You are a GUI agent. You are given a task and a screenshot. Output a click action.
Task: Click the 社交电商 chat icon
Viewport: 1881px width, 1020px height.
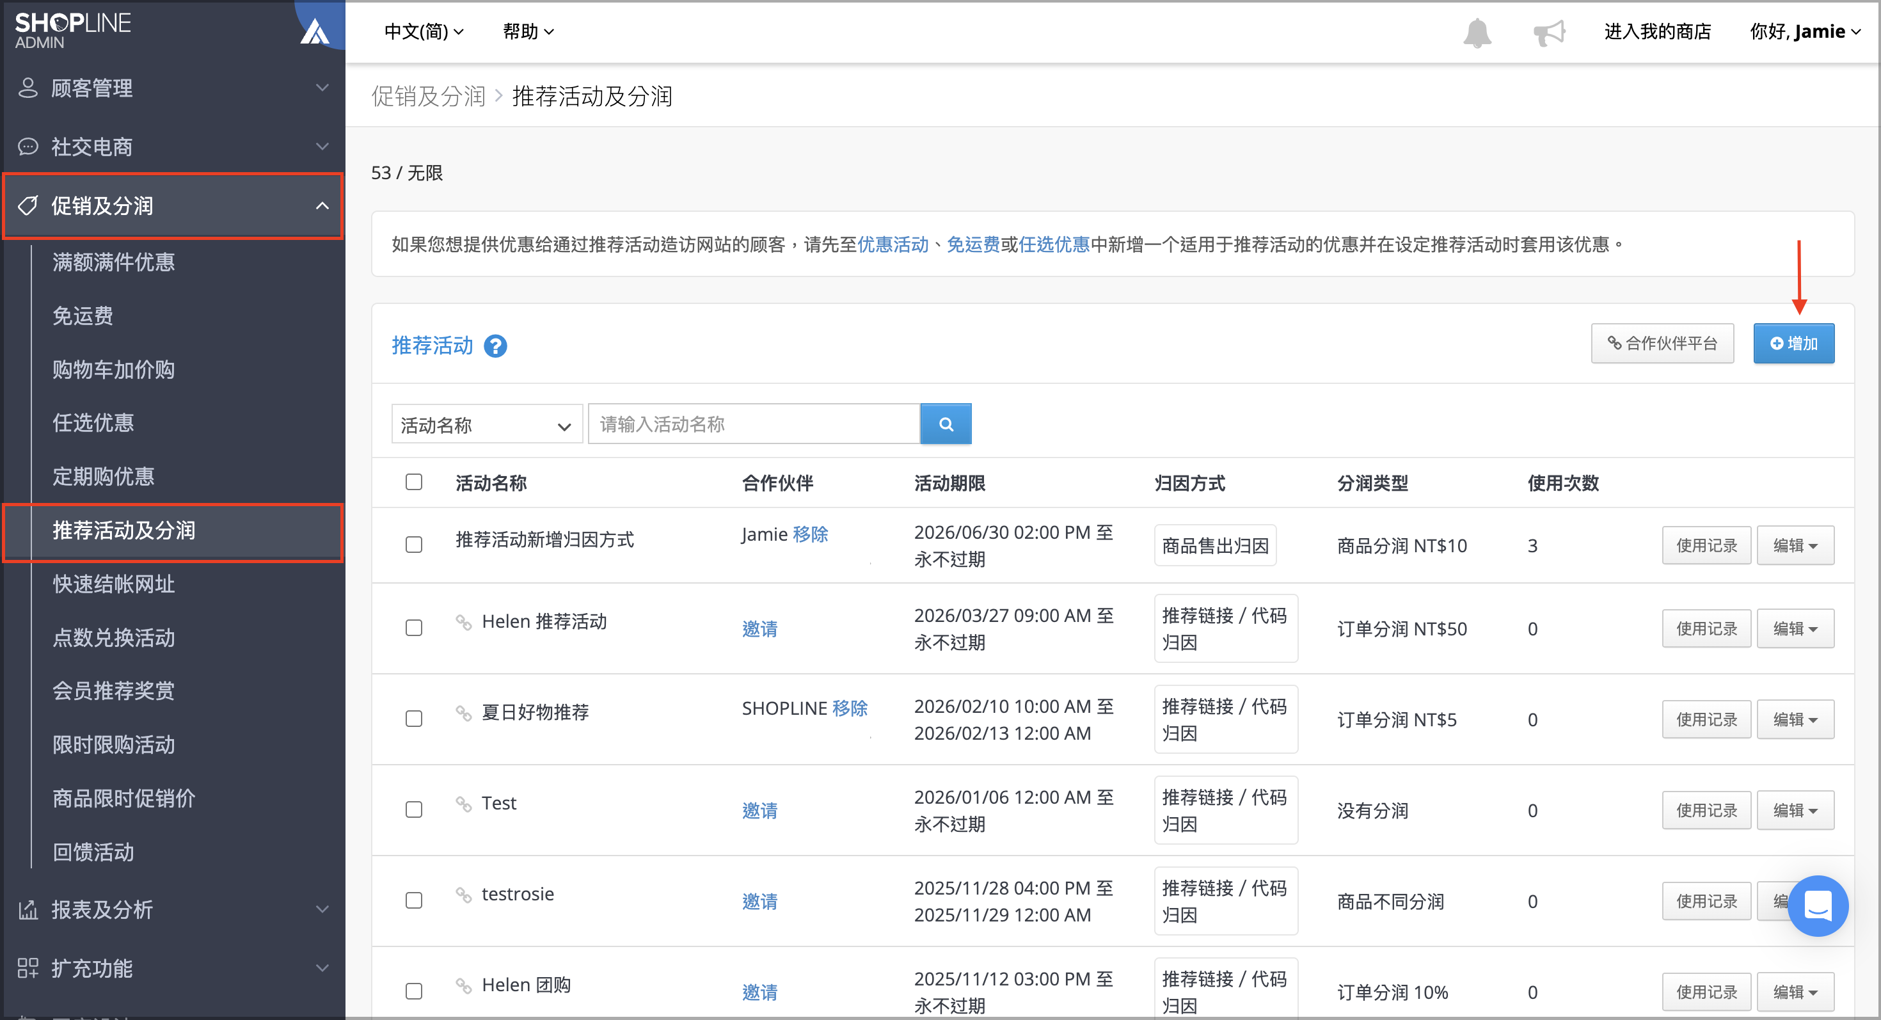28,147
